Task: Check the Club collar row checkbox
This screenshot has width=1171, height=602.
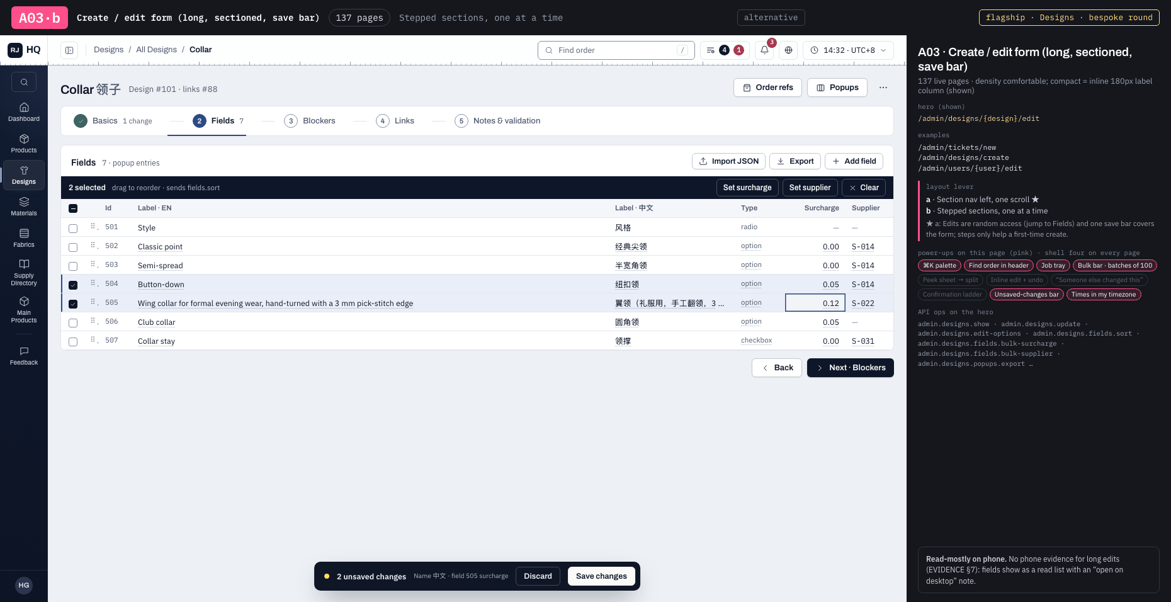Action: coord(73,322)
